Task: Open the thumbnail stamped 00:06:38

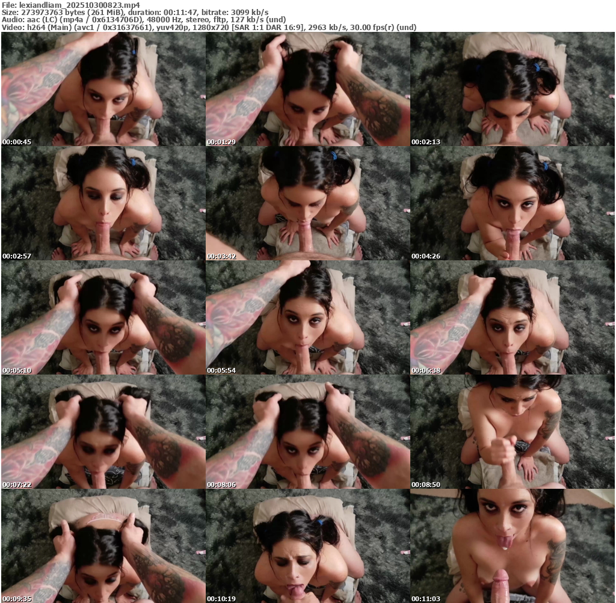Action: (x=512, y=317)
